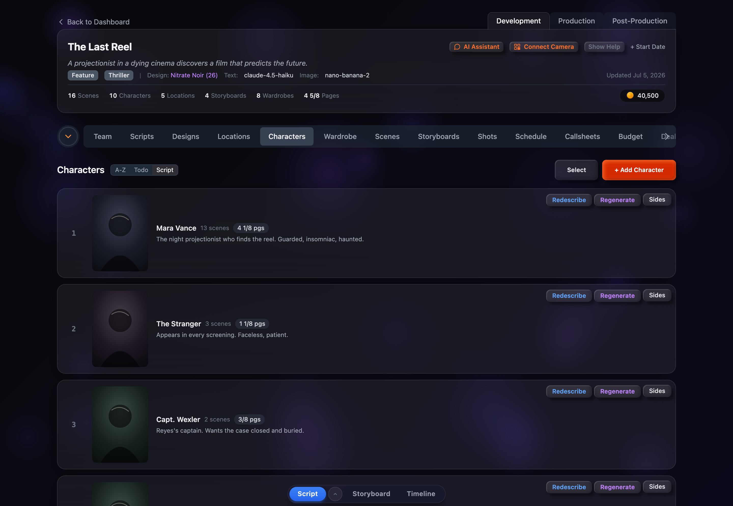
Task: Sort characters by A-Z
Action: (120, 170)
